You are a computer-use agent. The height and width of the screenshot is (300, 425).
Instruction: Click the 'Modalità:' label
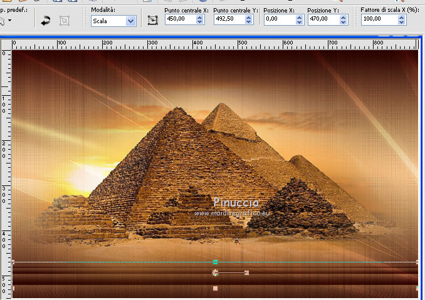point(103,10)
